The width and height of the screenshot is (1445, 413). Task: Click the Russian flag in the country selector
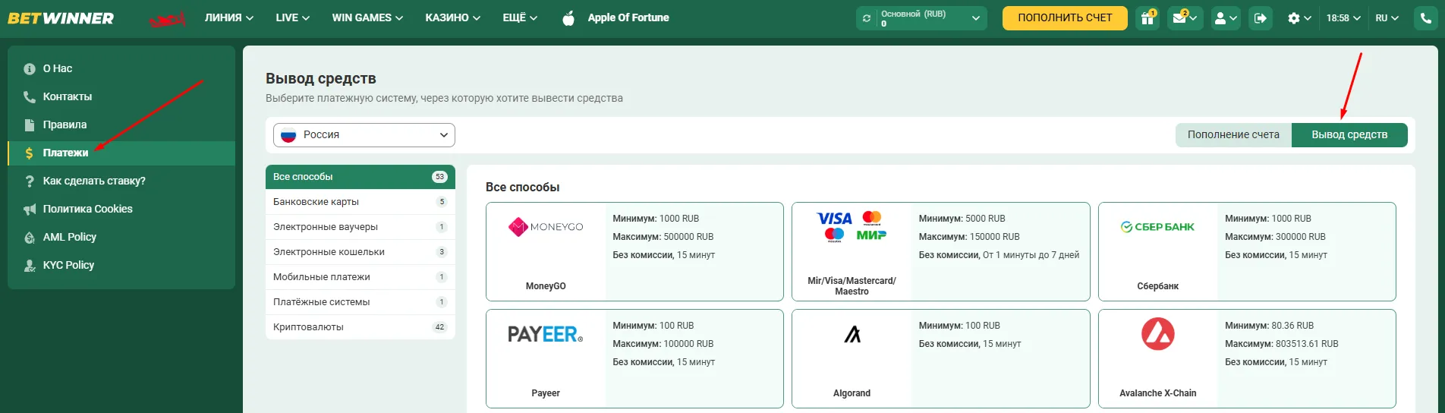coord(288,135)
